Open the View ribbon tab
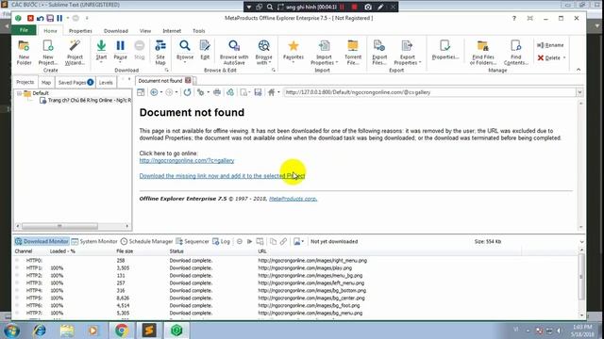The width and height of the screenshot is (604, 339). coord(145,31)
